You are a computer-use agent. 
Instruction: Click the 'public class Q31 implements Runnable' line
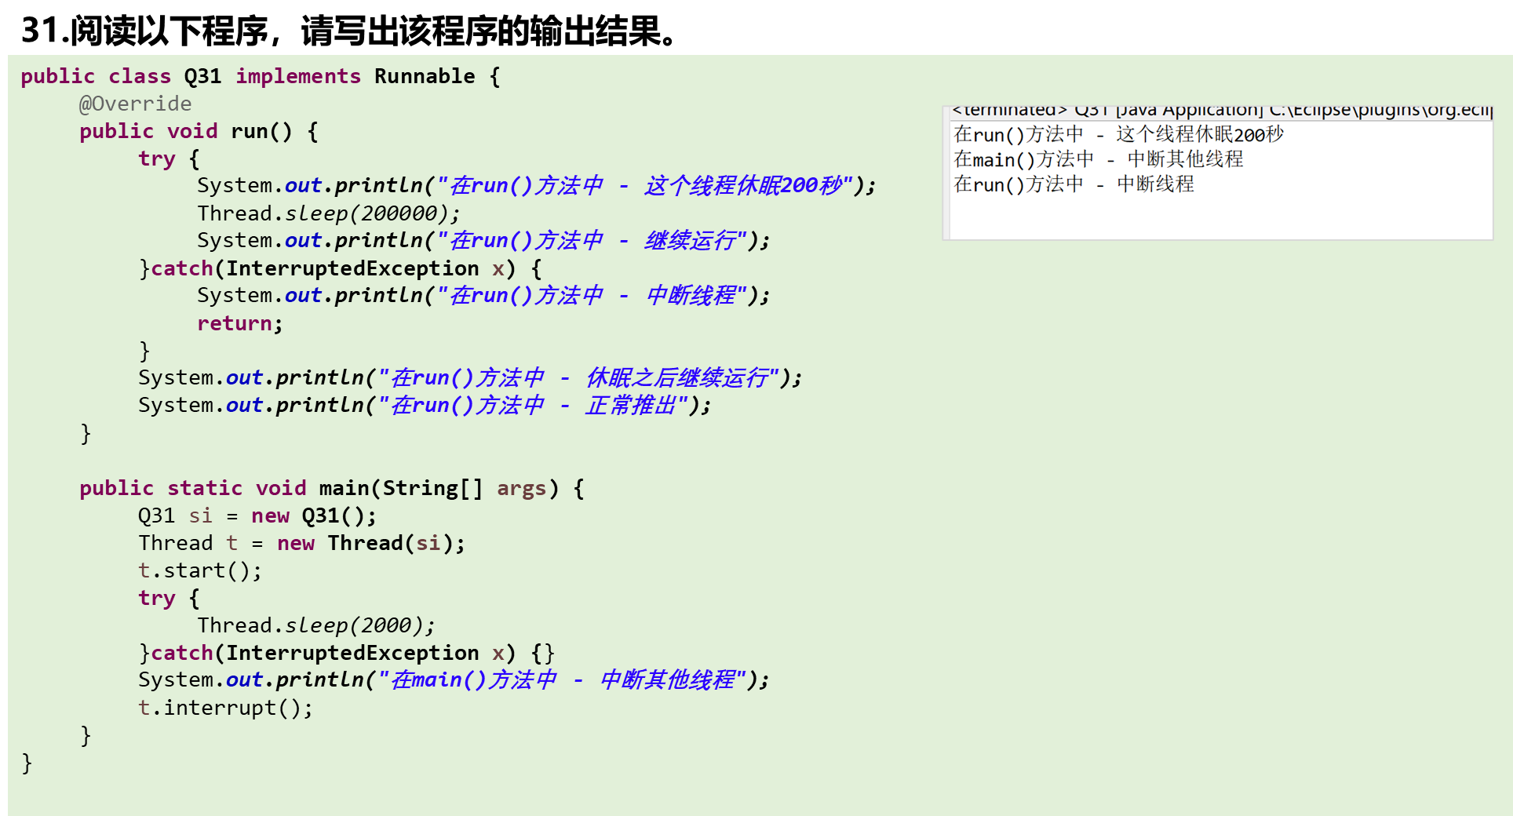pos(260,76)
